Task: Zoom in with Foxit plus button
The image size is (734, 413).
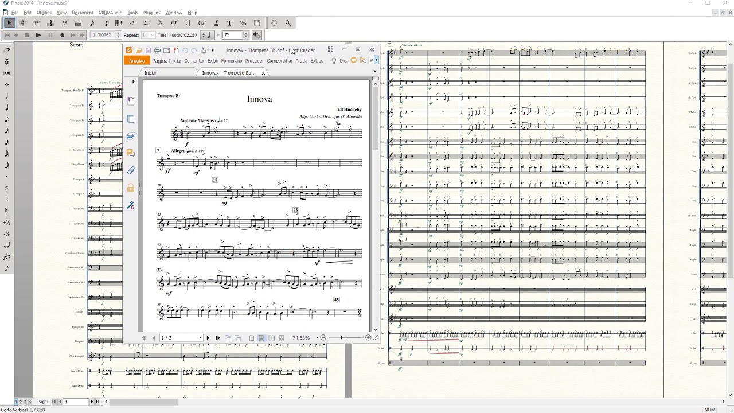Action: click(x=368, y=338)
